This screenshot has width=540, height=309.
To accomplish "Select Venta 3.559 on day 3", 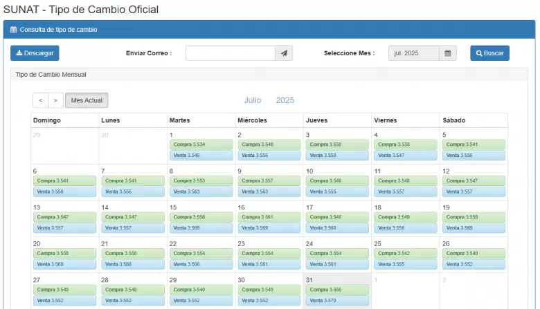I will coord(338,156).
